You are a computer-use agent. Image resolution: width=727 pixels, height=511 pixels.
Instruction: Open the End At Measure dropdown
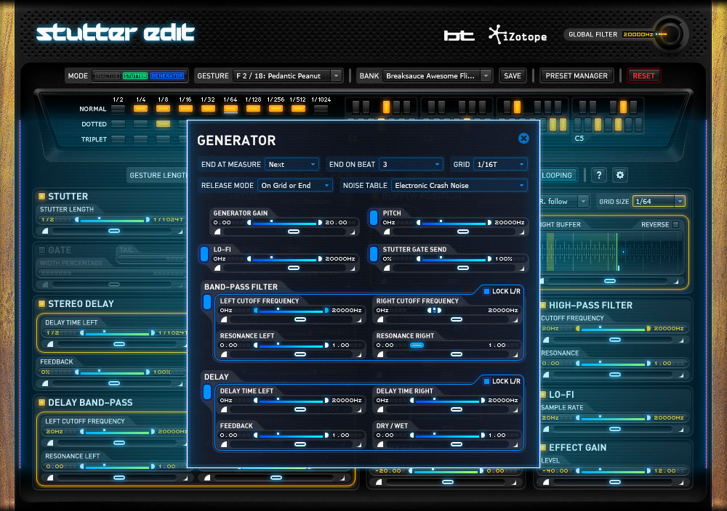pos(292,165)
